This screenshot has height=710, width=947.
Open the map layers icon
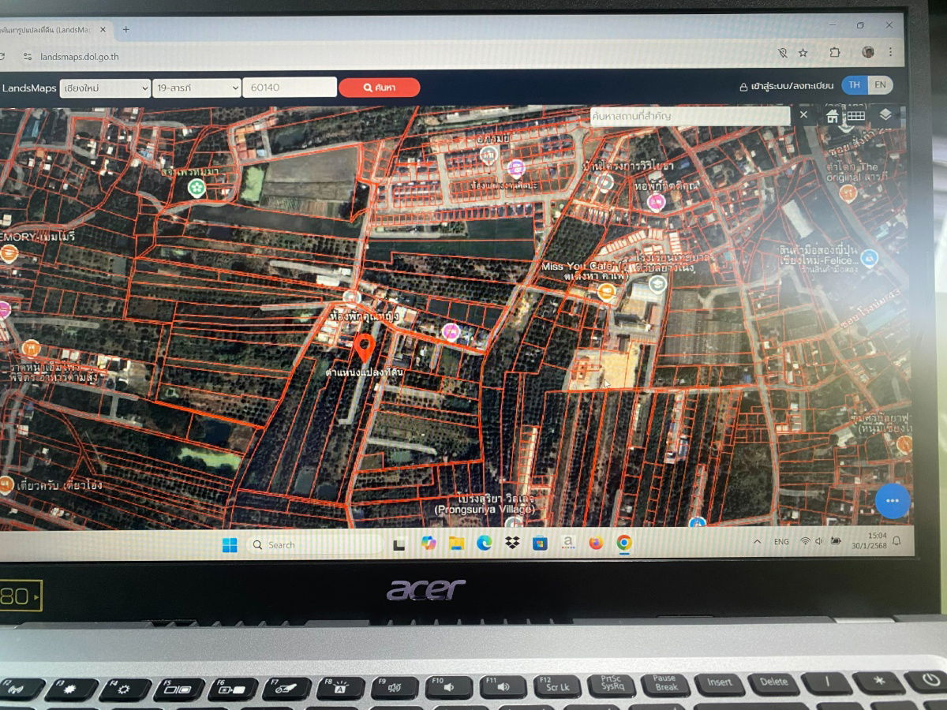pos(885,115)
